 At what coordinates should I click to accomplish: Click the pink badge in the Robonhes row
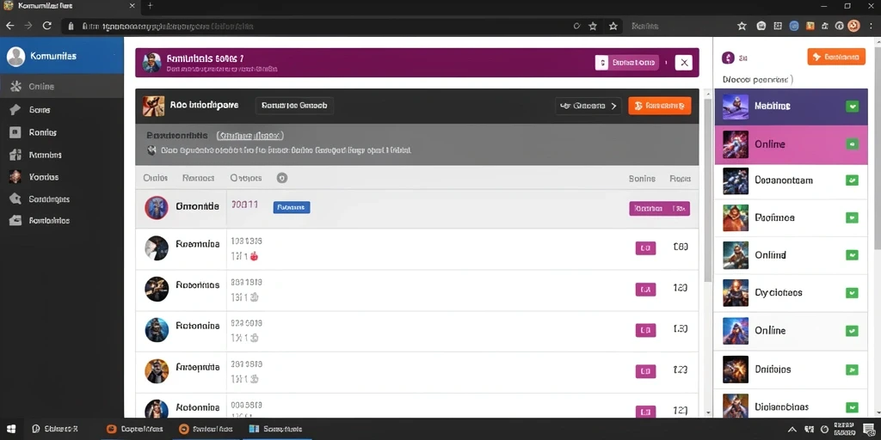point(645,289)
